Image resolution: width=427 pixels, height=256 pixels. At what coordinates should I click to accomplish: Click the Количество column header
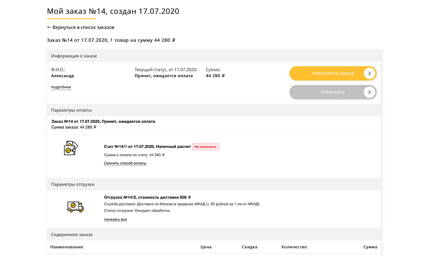tap(294, 247)
